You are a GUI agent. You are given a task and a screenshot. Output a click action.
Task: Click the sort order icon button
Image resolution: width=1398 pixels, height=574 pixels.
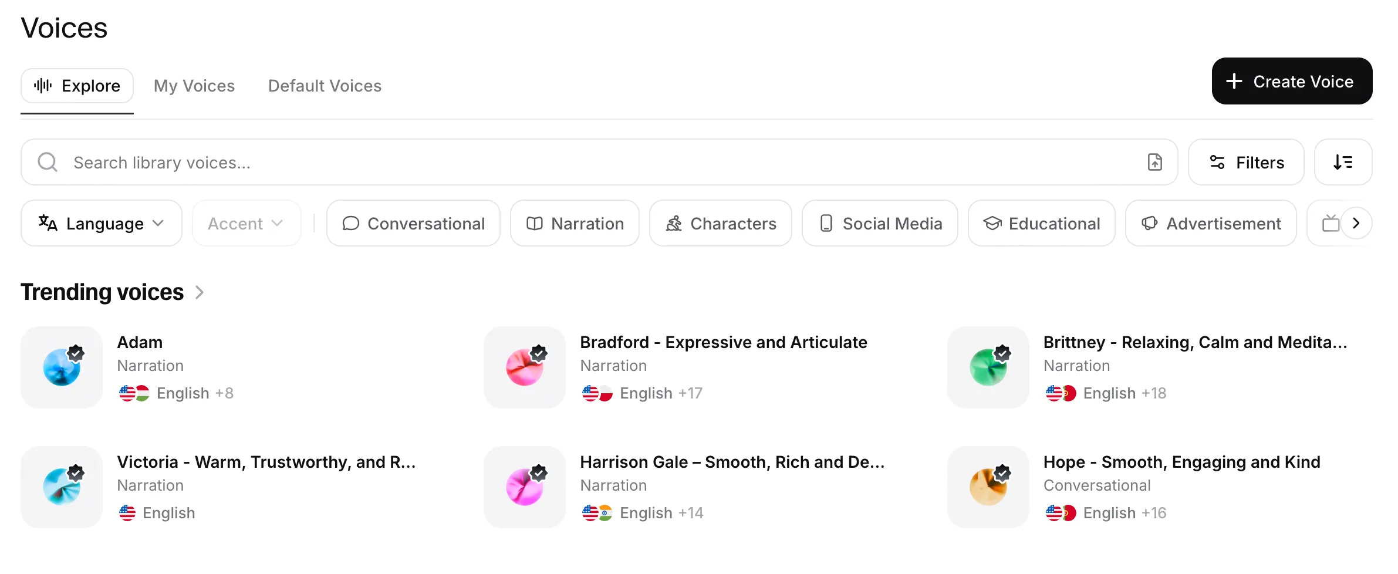click(1342, 162)
